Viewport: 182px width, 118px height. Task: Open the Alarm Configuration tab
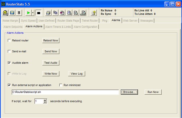[85, 27]
